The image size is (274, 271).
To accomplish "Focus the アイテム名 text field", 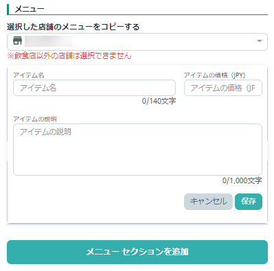I will 94,88.
